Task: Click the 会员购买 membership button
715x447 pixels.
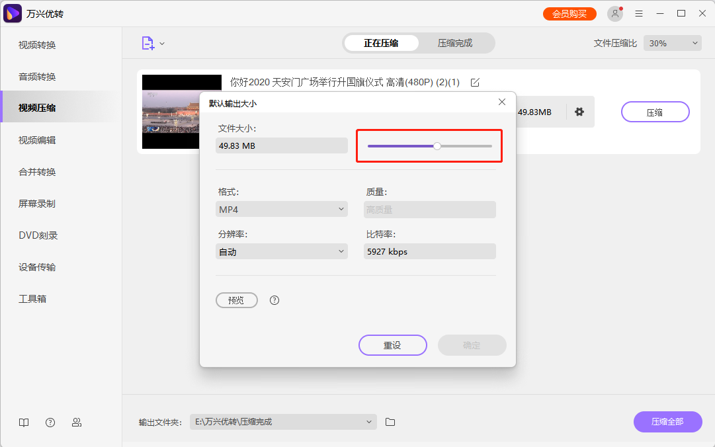Action: (569, 13)
